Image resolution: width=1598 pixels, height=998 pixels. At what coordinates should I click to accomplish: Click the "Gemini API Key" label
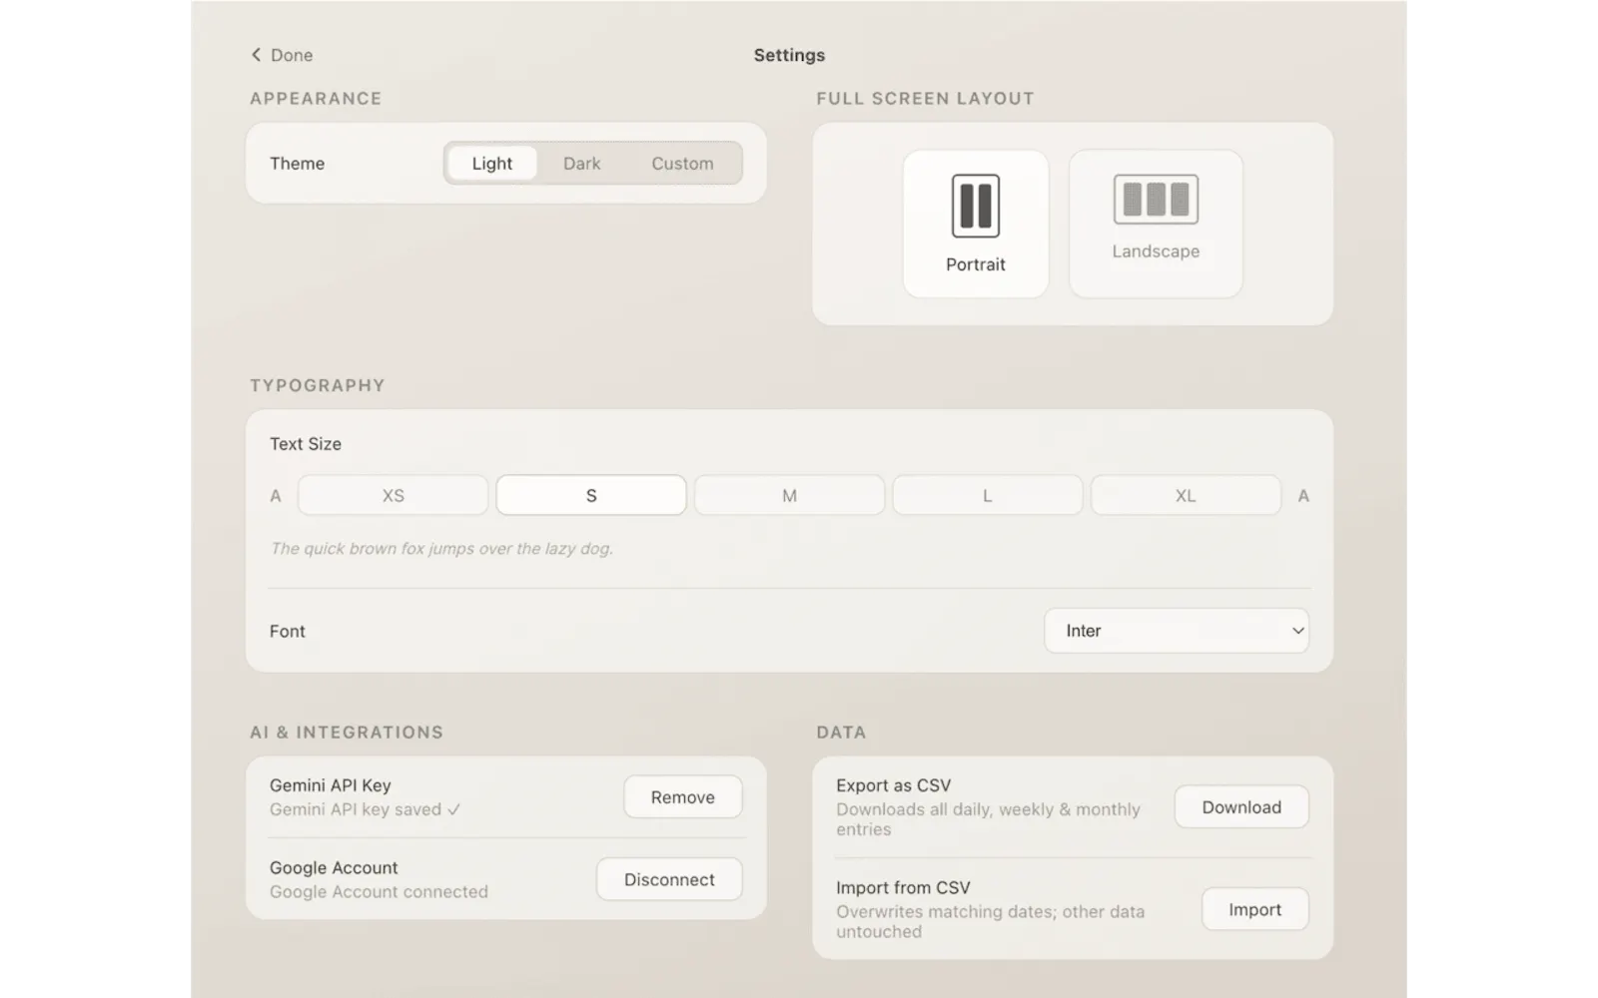(x=331, y=785)
